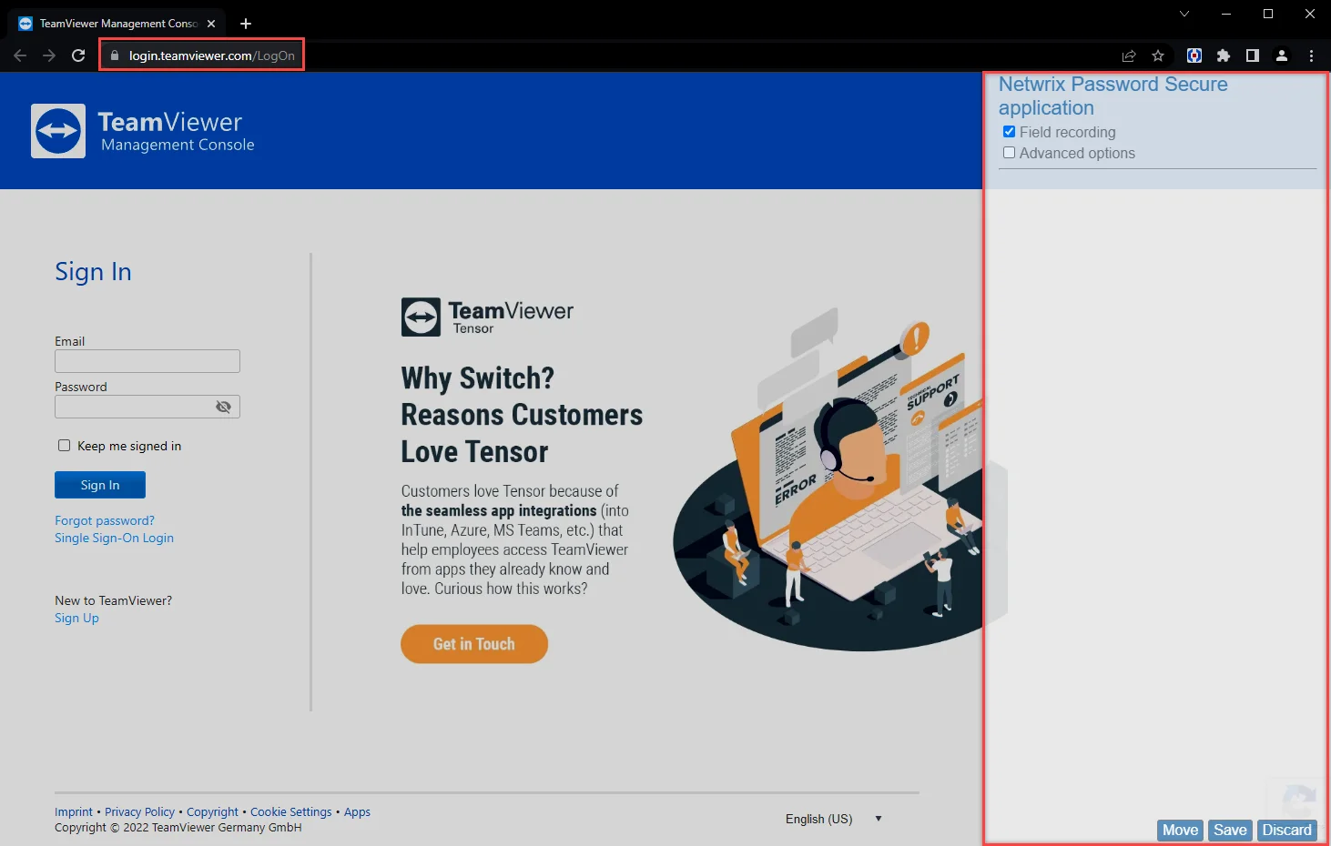The width and height of the screenshot is (1331, 846).
Task: Click the Get in Touch button
Action: pyautogui.click(x=474, y=644)
